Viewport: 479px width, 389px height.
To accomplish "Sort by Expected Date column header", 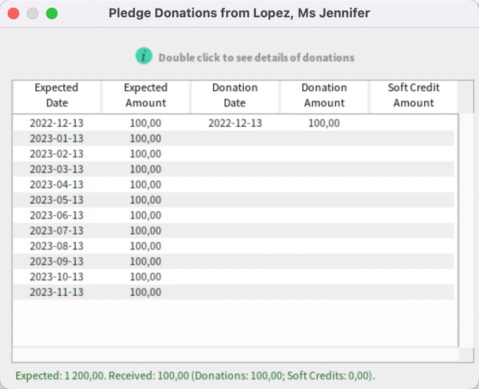I will (56, 96).
